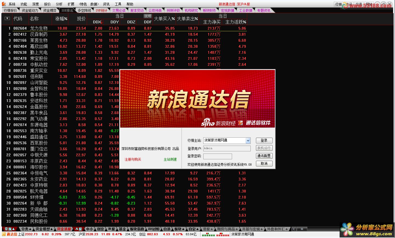Click the horizontal scrollbar beside bottom tabs

(302, 229)
